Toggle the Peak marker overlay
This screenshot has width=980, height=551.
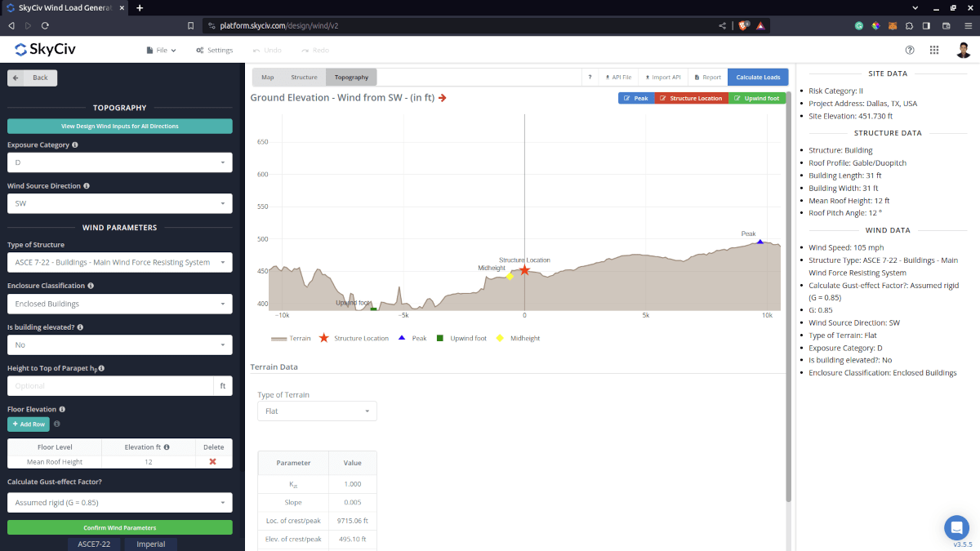pyautogui.click(x=637, y=97)
